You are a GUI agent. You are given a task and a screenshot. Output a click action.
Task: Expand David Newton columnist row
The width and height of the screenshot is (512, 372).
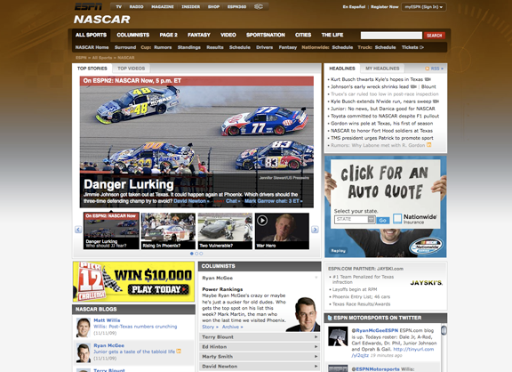click(260, 367)
